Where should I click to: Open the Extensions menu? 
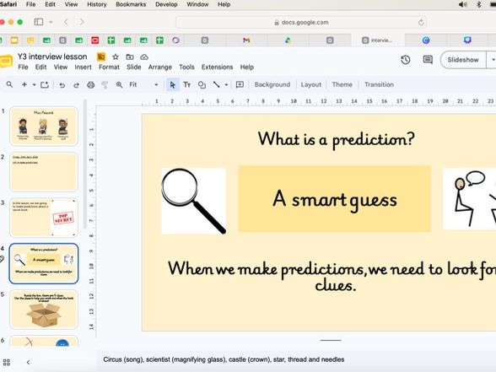coord(218,67)
